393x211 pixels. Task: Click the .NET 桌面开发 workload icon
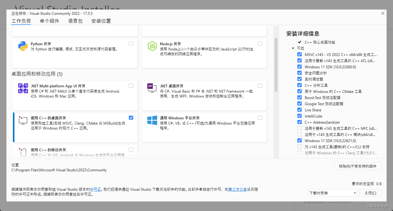(x=152, y=88)
